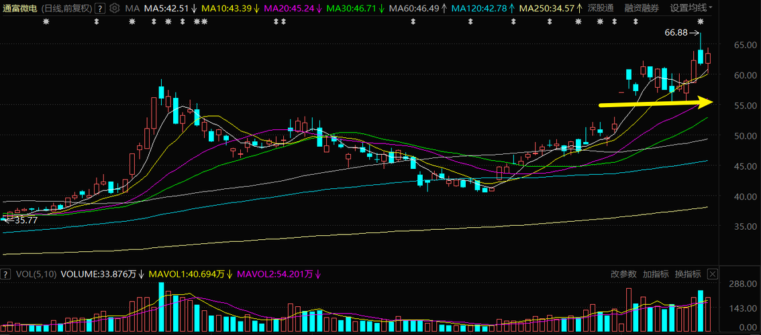The image size is (761, 335).
Task: Click the help question-mark icon beside 通富微电
Action: click(99, 8)
